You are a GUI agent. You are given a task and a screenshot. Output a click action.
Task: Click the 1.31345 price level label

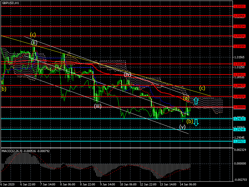pos(239,64)
